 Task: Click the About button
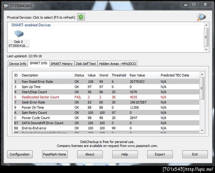[x=90, y=154]
